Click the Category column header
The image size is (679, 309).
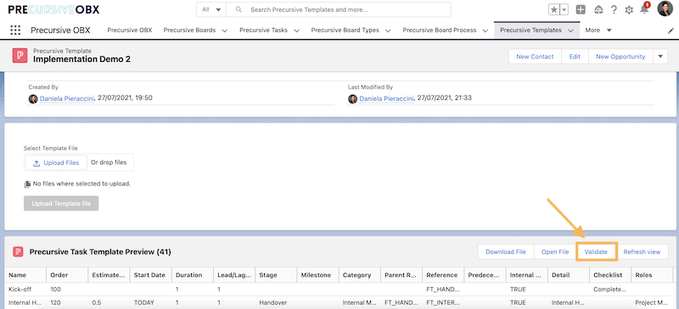[360, 275]
